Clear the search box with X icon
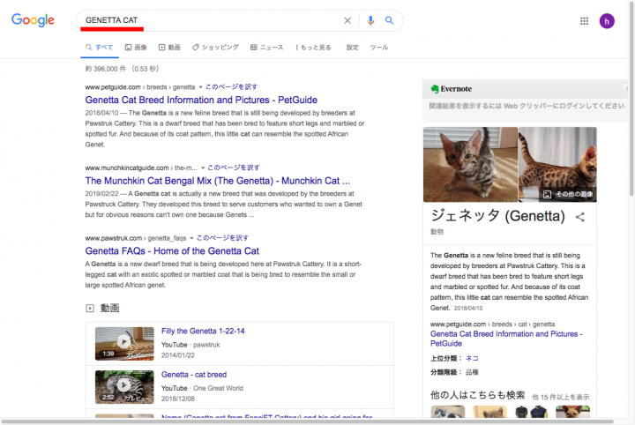The width and height of the screenshot is (635, 425). (x=347, y=20)
